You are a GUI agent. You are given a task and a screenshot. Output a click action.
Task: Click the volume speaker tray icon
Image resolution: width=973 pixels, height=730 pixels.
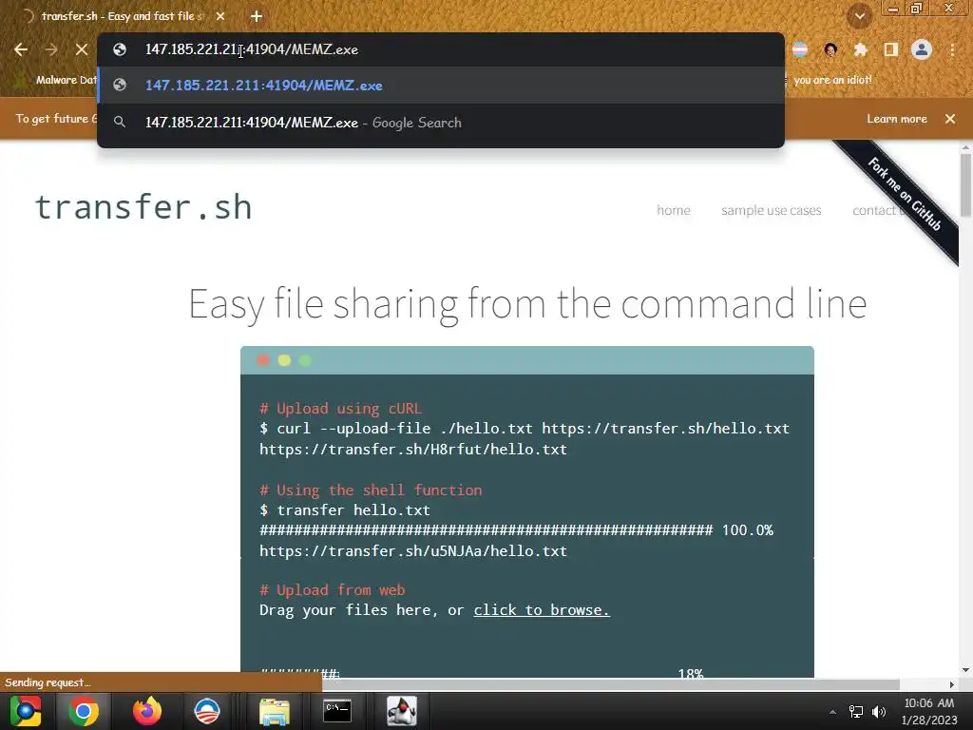click(879, 712)
